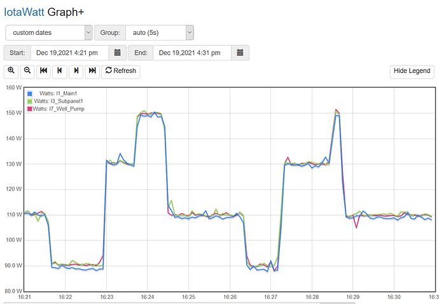Image resolution: width=439 pixels, height=304 pixels.
Task: Click the blue I1_Main1 legend swatch
Action: (x=30, y=93)
